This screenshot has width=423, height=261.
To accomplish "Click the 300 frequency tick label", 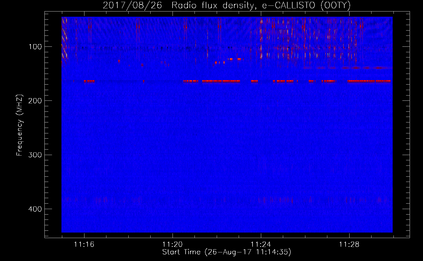I will [x=35, y=155].
